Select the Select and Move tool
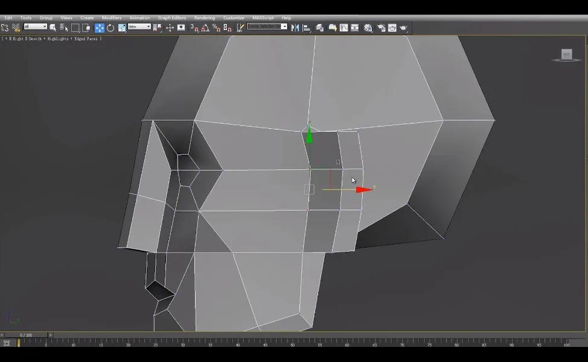 click(98, 27)
